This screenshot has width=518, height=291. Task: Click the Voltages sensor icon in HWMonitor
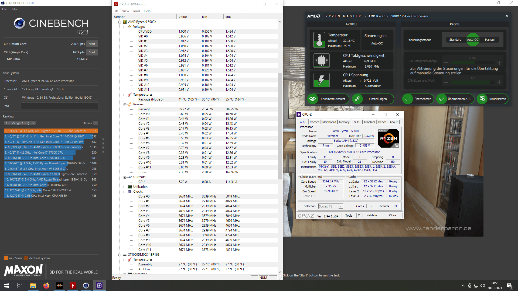(x=130, y=27)
